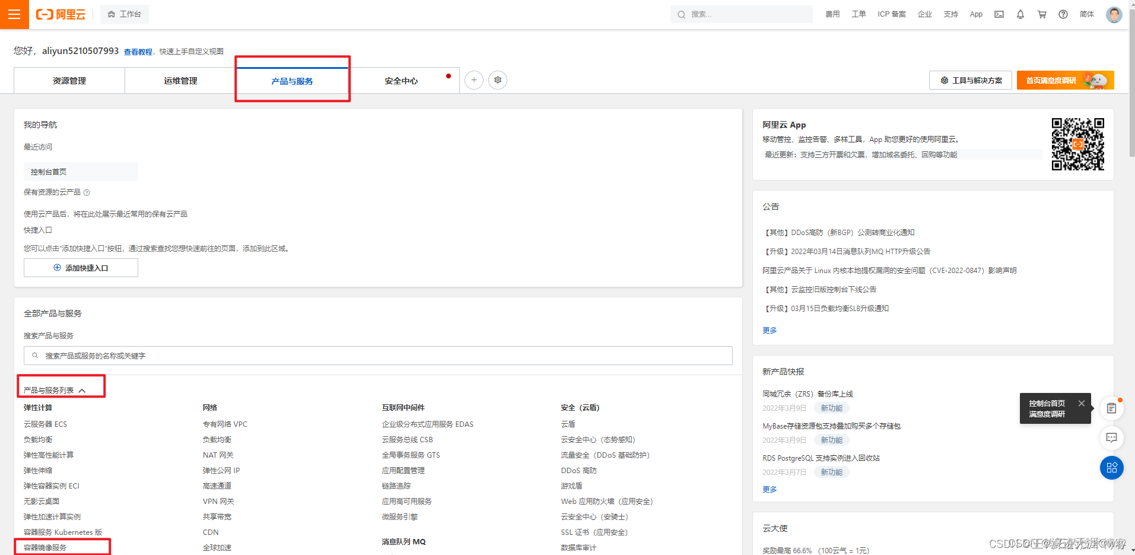This screenshot has height=555, width=1135.
Task: Open the help question-mark icon
Action: coord(1063,14)
